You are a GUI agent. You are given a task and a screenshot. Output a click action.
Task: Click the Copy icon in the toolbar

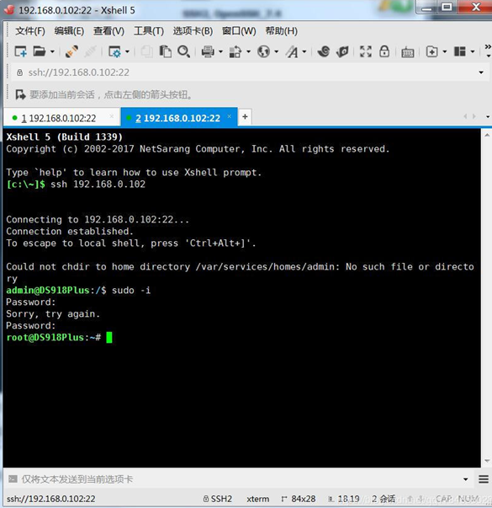pyautogui.click(x=147, y=51)
